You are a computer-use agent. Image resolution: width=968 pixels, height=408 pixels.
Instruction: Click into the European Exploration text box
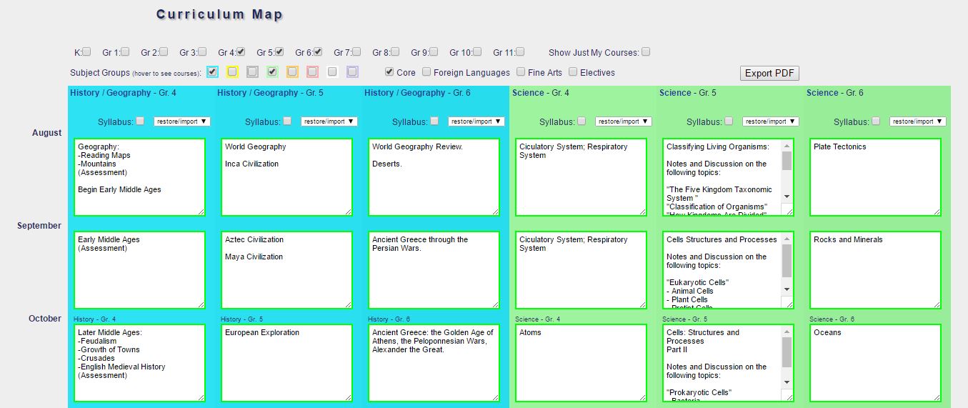tap(286, 362)
